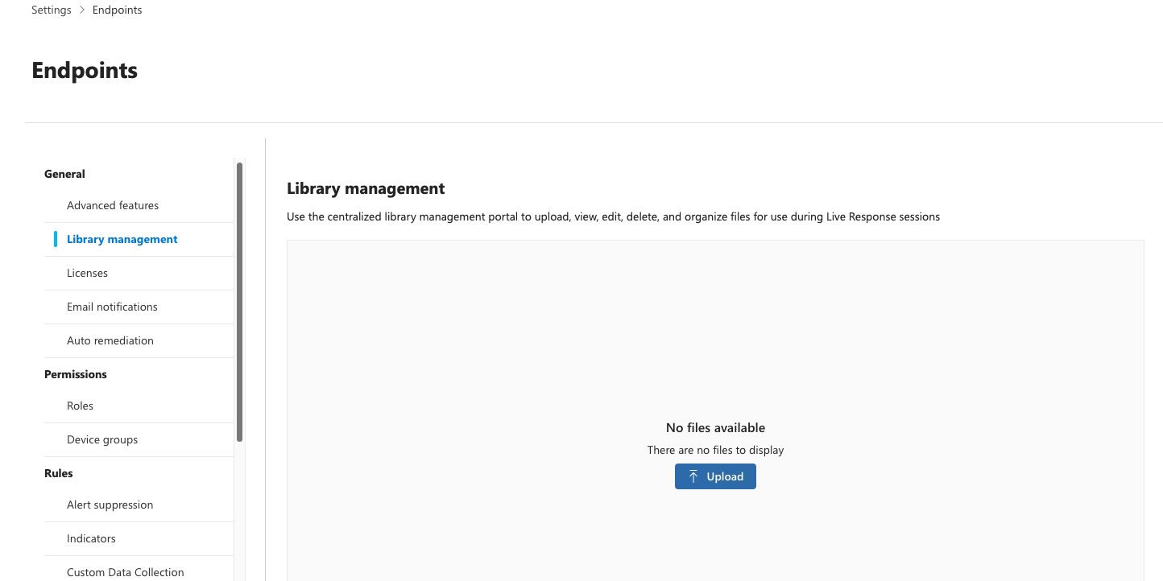The height and width of the screenshot is (581, 1163).
Task: Open Auto remediation settings
Action: pyautogui.click(x=110, y=340)
